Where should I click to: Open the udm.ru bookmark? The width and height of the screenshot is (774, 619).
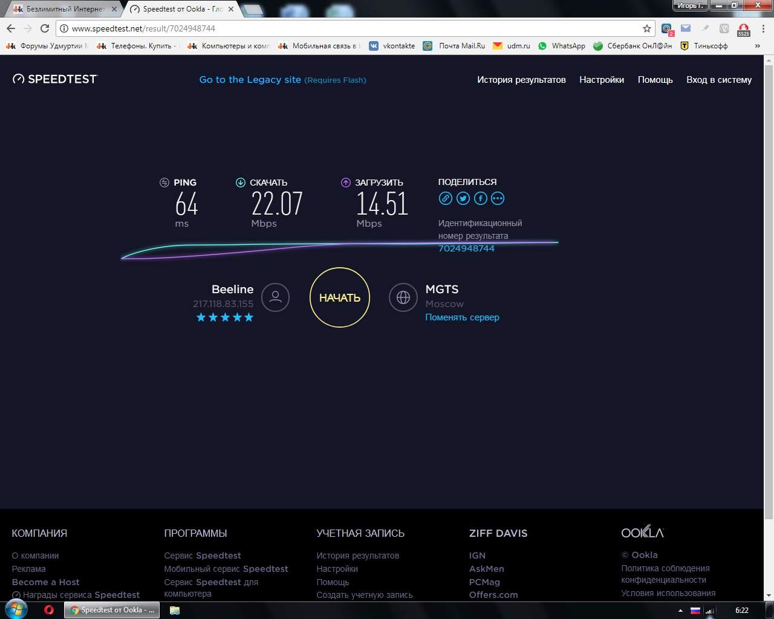point(512,46)
